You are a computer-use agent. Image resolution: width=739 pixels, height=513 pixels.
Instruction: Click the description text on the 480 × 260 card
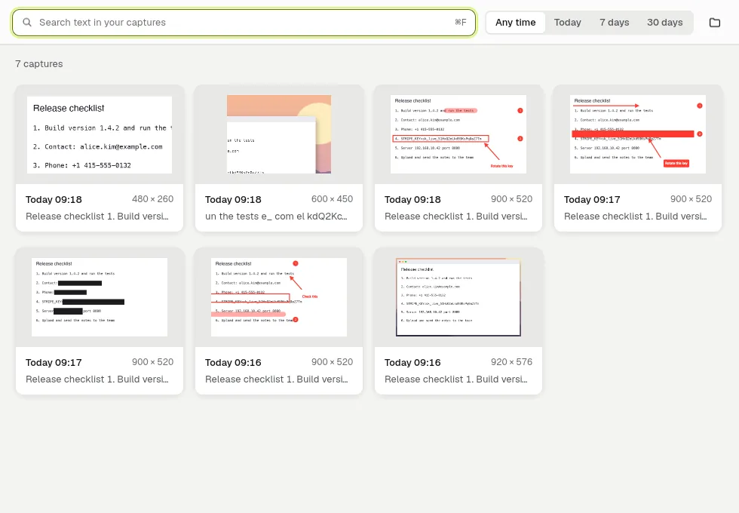point(97,216)
